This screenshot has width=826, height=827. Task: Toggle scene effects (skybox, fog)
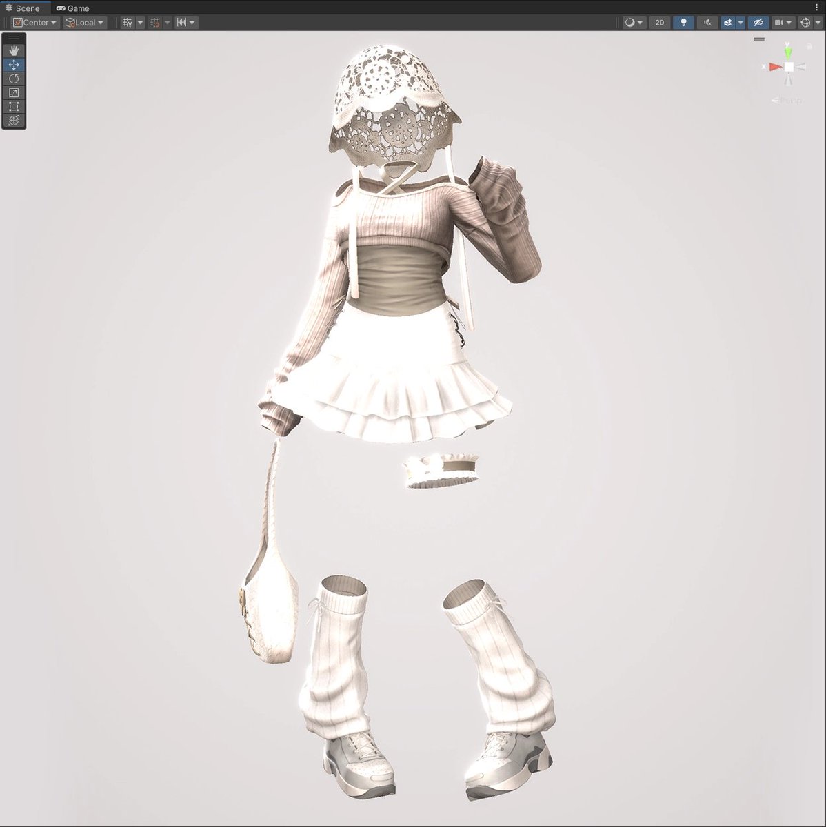[727, 23]
